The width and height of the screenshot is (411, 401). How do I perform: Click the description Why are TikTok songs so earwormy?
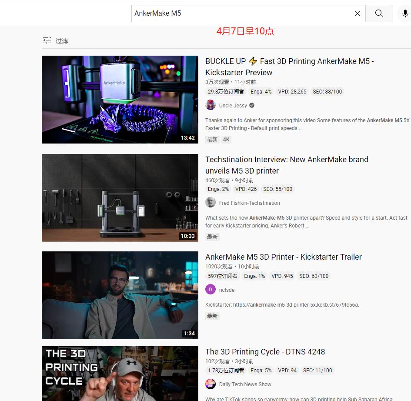coord(299,399)
